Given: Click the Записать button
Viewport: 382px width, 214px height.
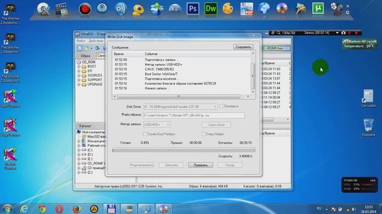Looking at the screenshot, I should tap(171, 165).
